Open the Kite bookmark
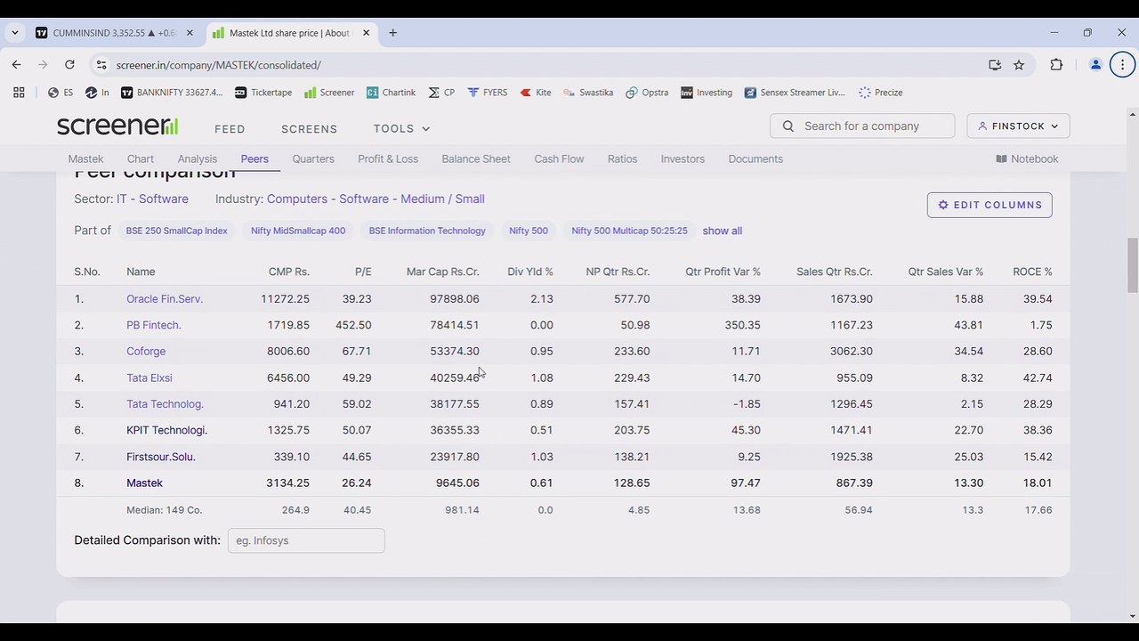Screen dimensions: 1139x641 [536, 93]
